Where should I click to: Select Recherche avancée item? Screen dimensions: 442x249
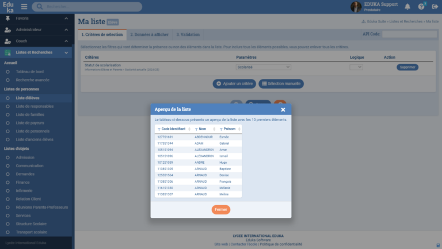[x=32, y=80]
